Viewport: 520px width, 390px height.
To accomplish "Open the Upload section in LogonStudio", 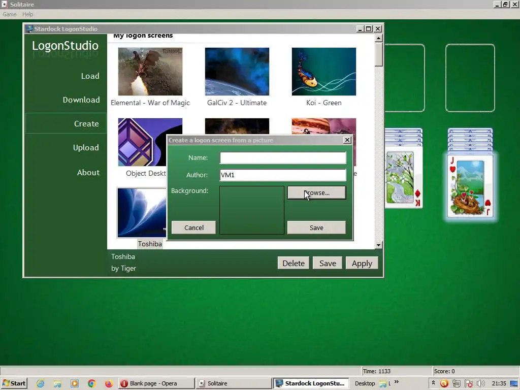I will tap(86, 148).
